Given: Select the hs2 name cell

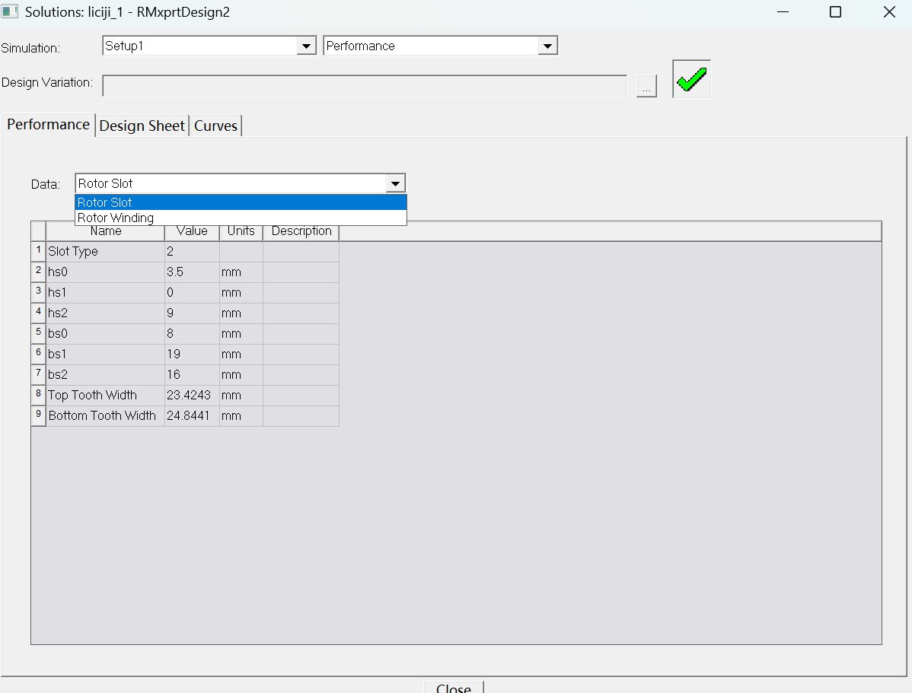Looking at the screenshot, I should point(105,313).
